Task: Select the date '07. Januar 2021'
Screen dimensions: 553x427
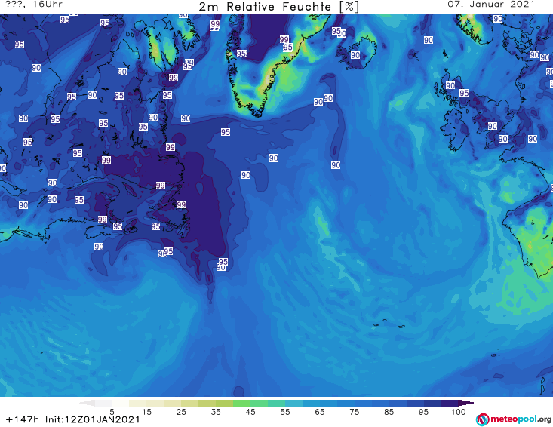Action: [x=491, y=5]
